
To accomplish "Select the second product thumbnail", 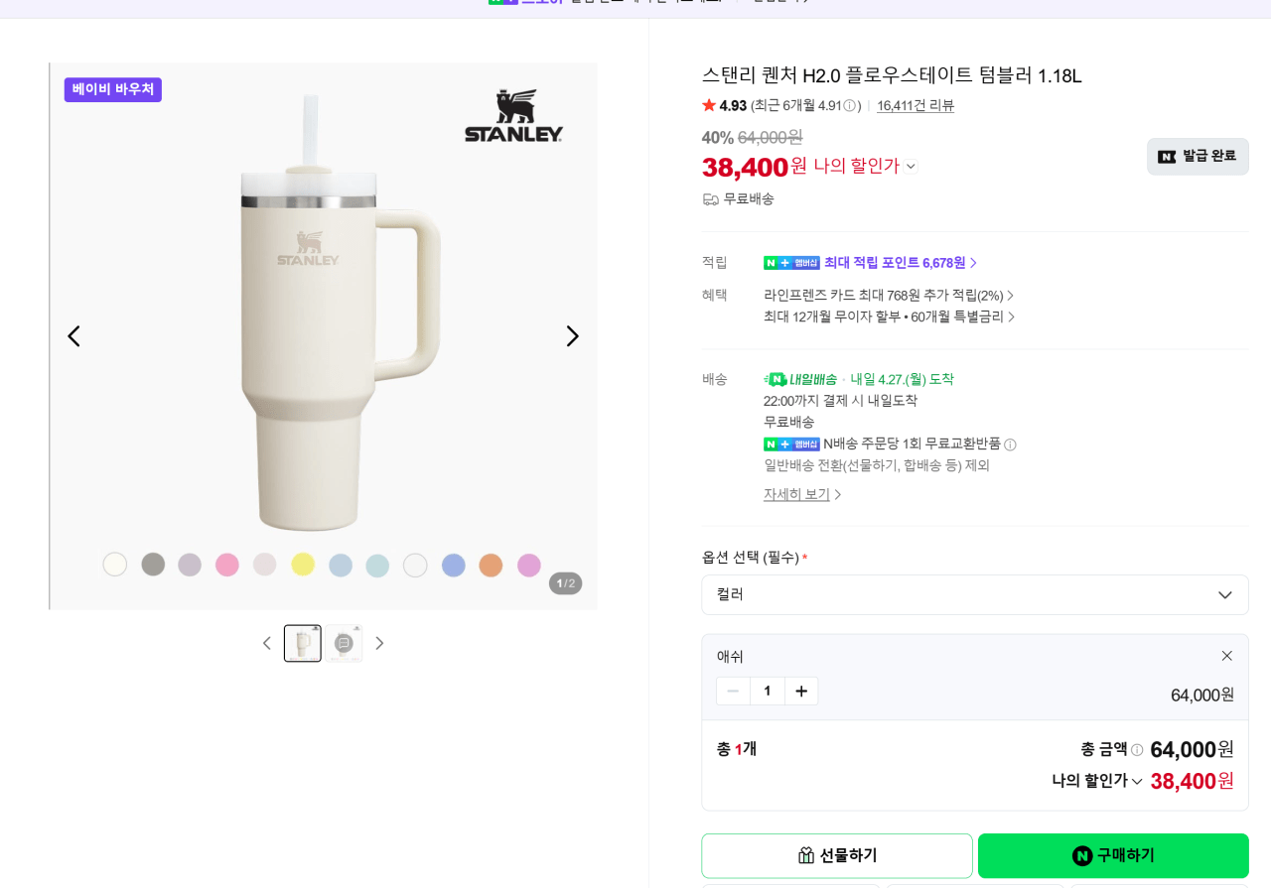I will click(x=343, y=643).
